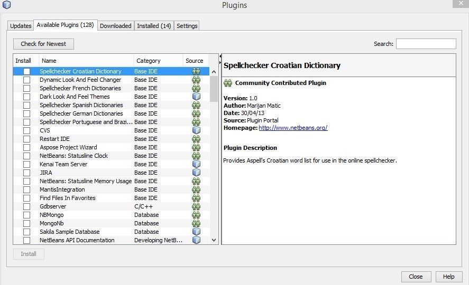This screenshot has height=285, width=469.
Task: Select the NBMongo plugin row
Action: 111,215
